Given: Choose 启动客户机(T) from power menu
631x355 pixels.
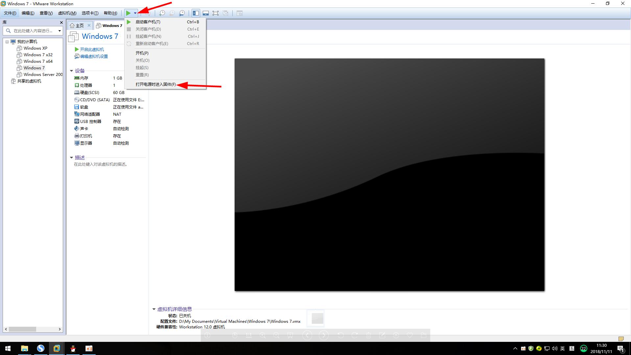Looking at the screenshot, I should (x=148, y=22).
